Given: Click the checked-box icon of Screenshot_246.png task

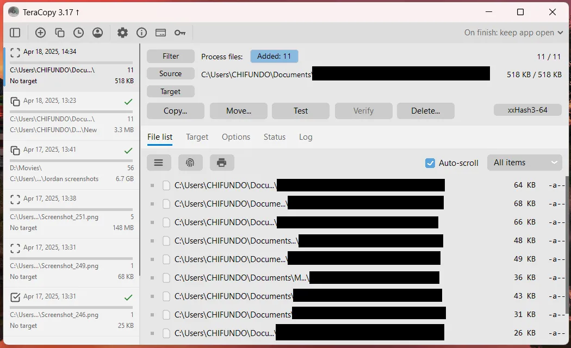Looking at the screenshot, I should pos(15,297).
